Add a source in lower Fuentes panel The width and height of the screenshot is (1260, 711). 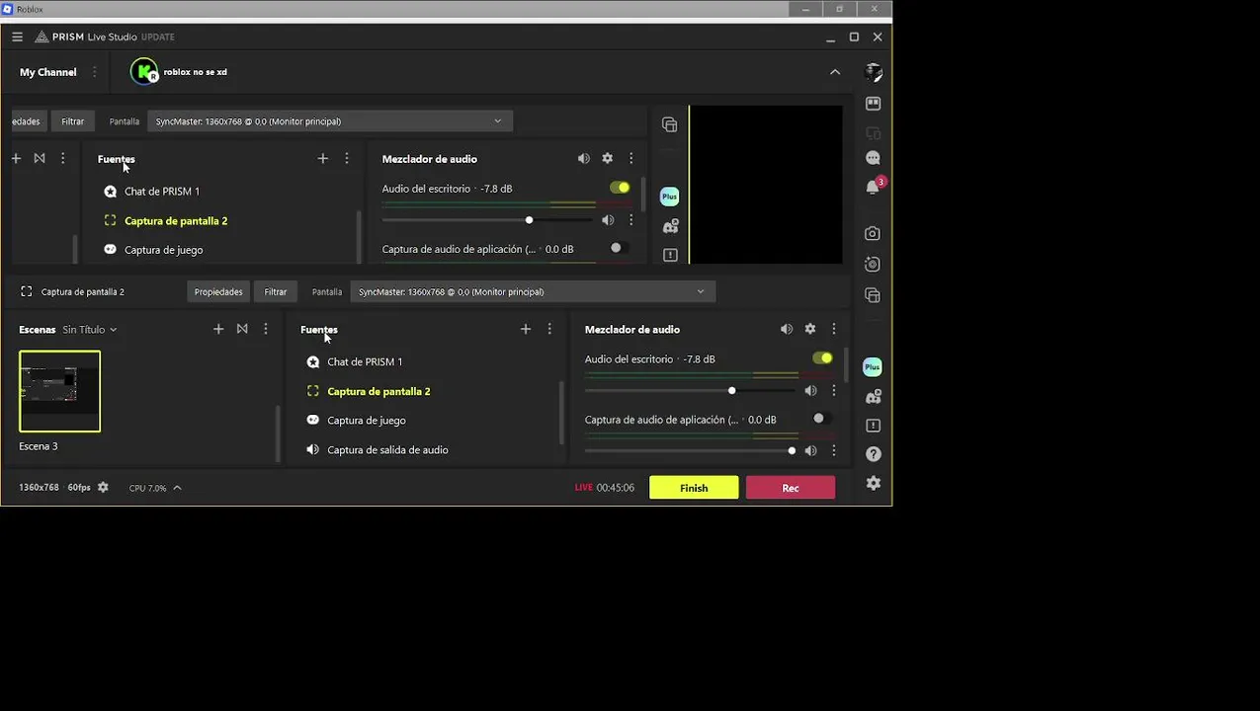tap(526, 329)
